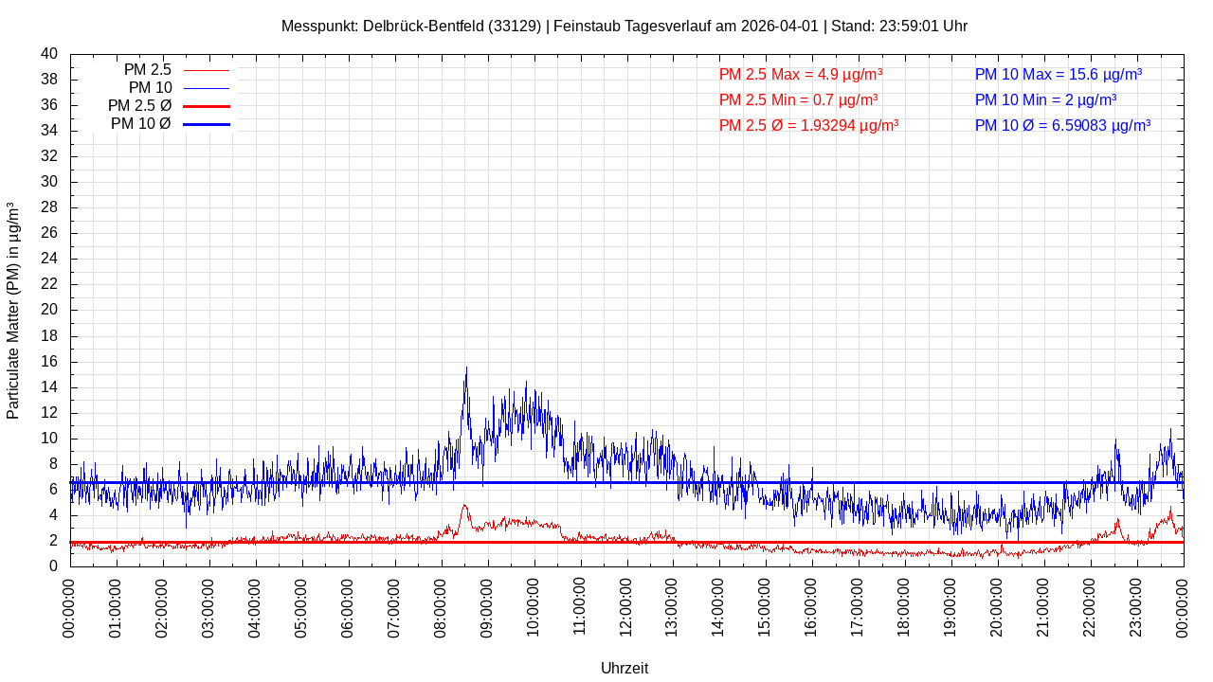Click the thin blue PM 10 legend line

click(x=206, y=88)
